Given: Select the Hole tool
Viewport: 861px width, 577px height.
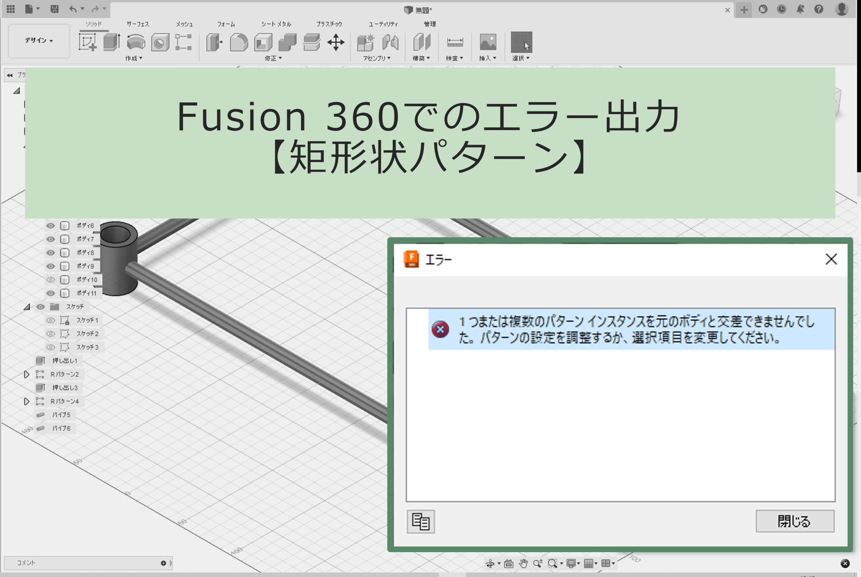Looking at the screenshot, I should pos(160,42).
